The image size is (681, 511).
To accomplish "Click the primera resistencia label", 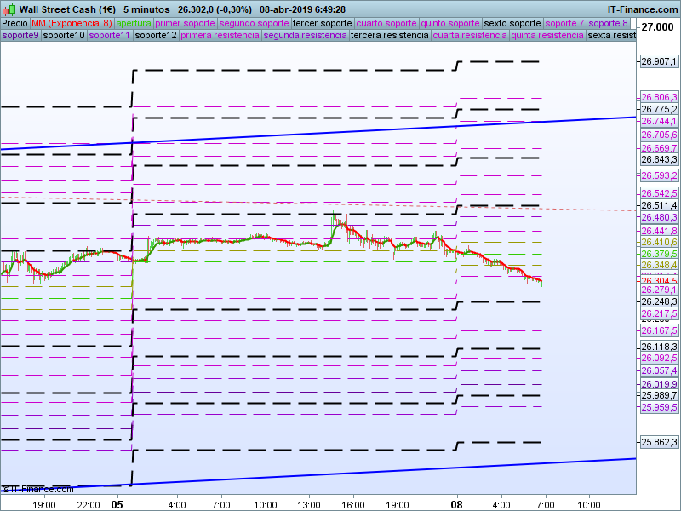I will [x=220, y=36].
